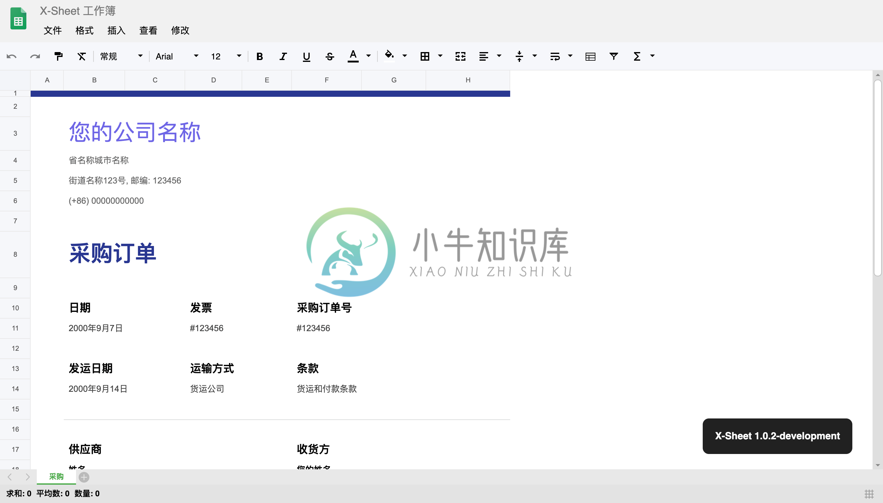
Task: Go to next sheet tab arrow
Action: pyautogui.click(x=28, y=477)
